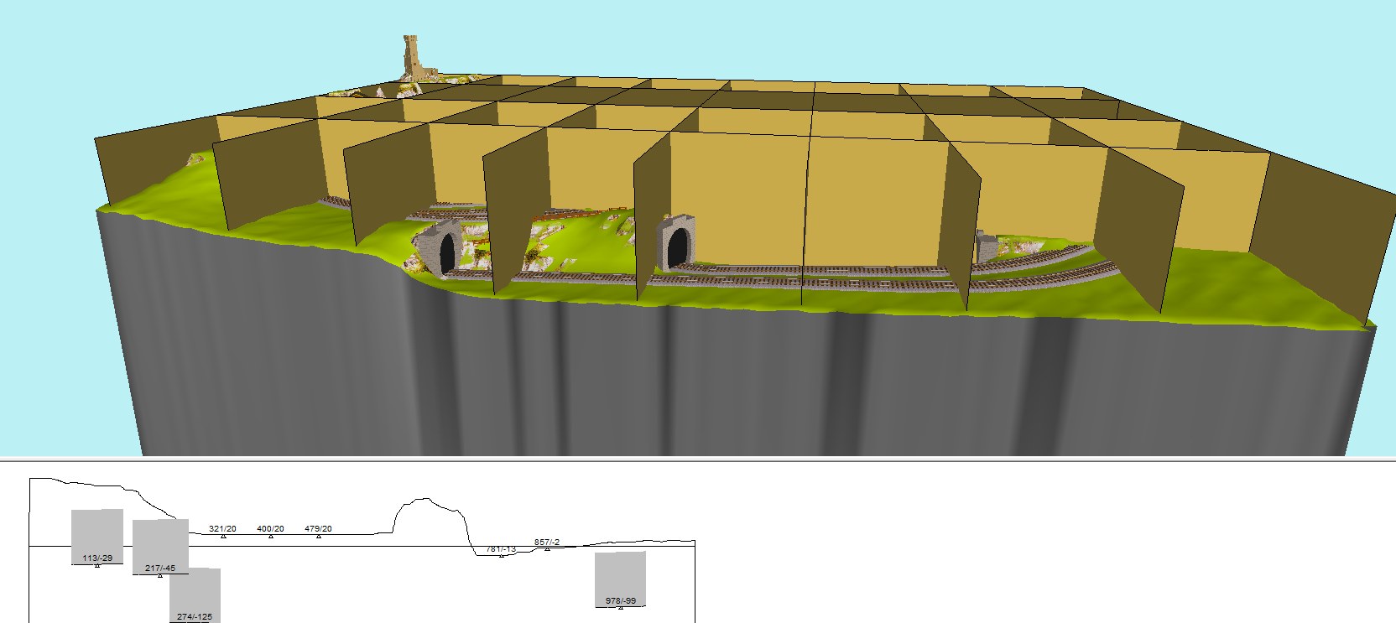
Task: Click the 479/20 height point label
Action: 318,529
